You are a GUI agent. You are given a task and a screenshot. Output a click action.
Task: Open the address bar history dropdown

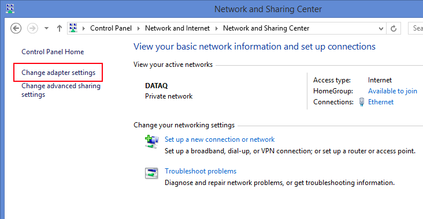click(x=381, y=28)
